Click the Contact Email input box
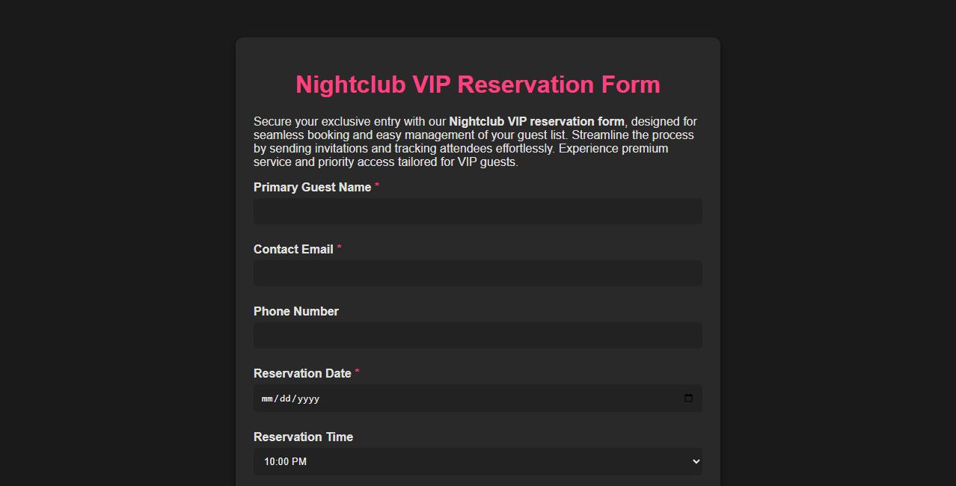Viewport: 956px width, 486px height. [478, 273]
